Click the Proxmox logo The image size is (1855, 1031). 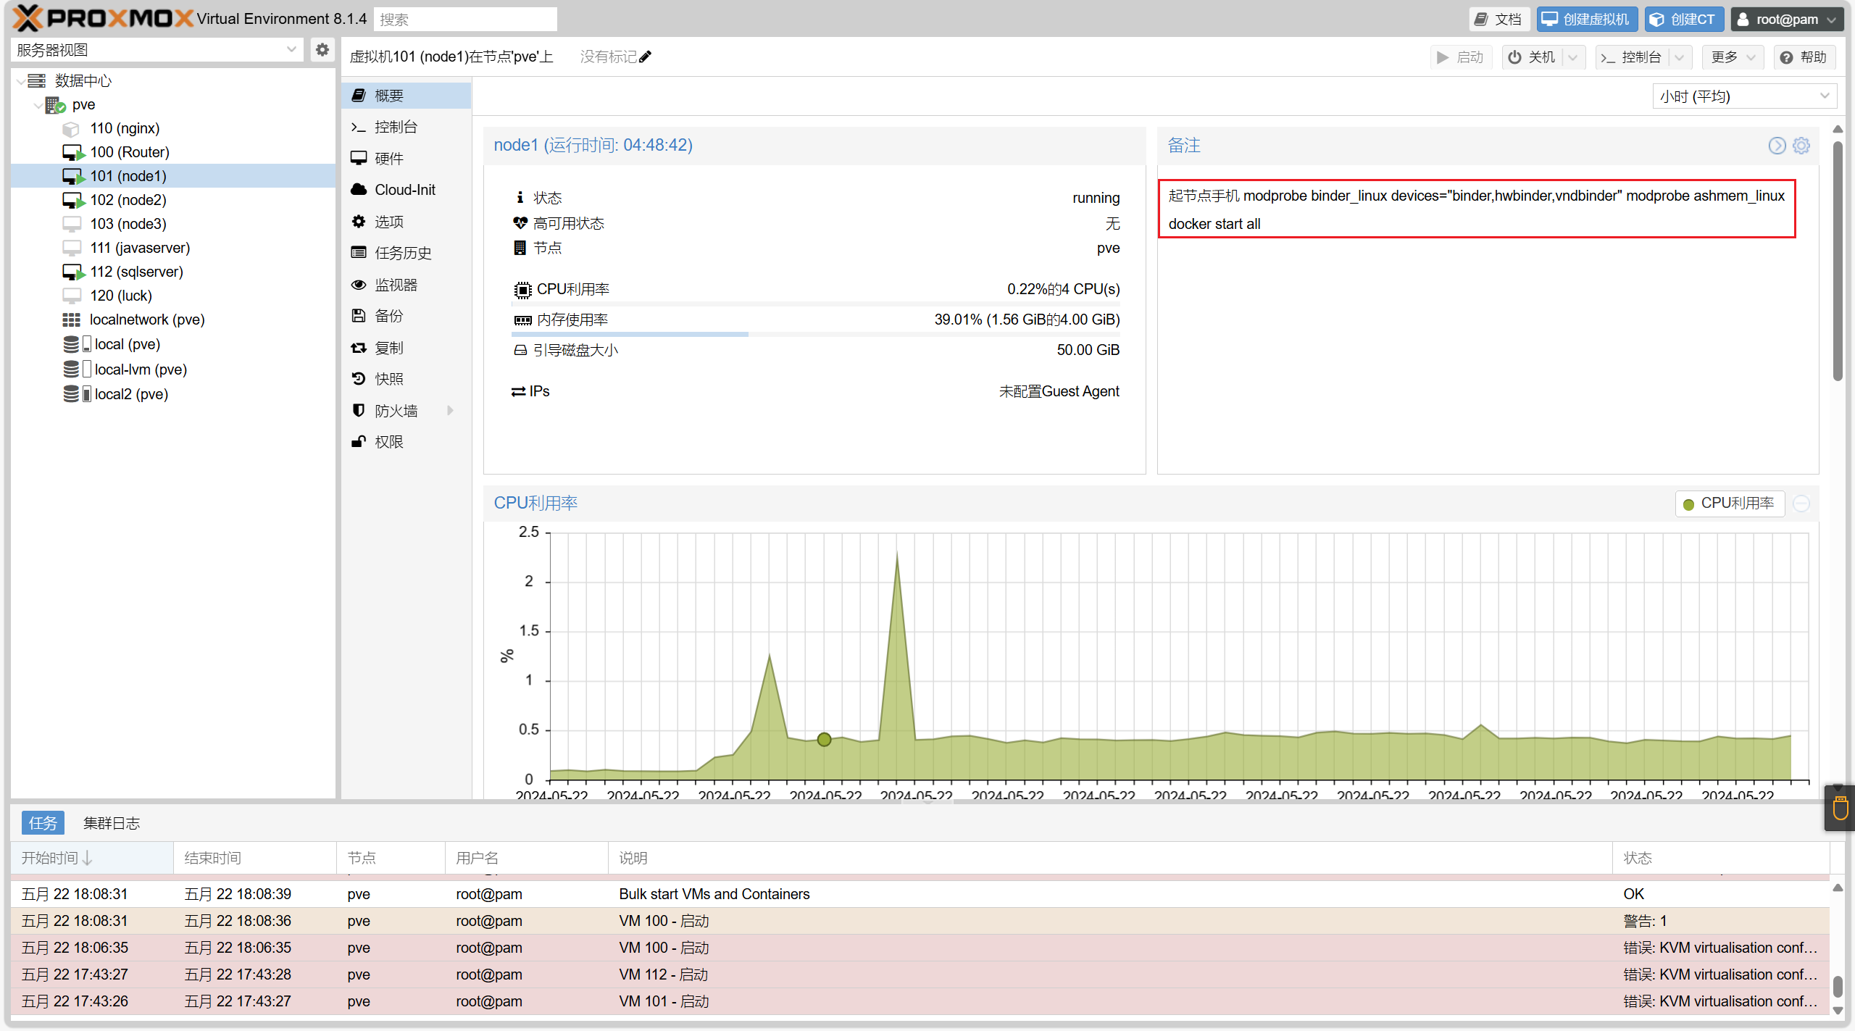pyautogui.click(x=103, y=18)
